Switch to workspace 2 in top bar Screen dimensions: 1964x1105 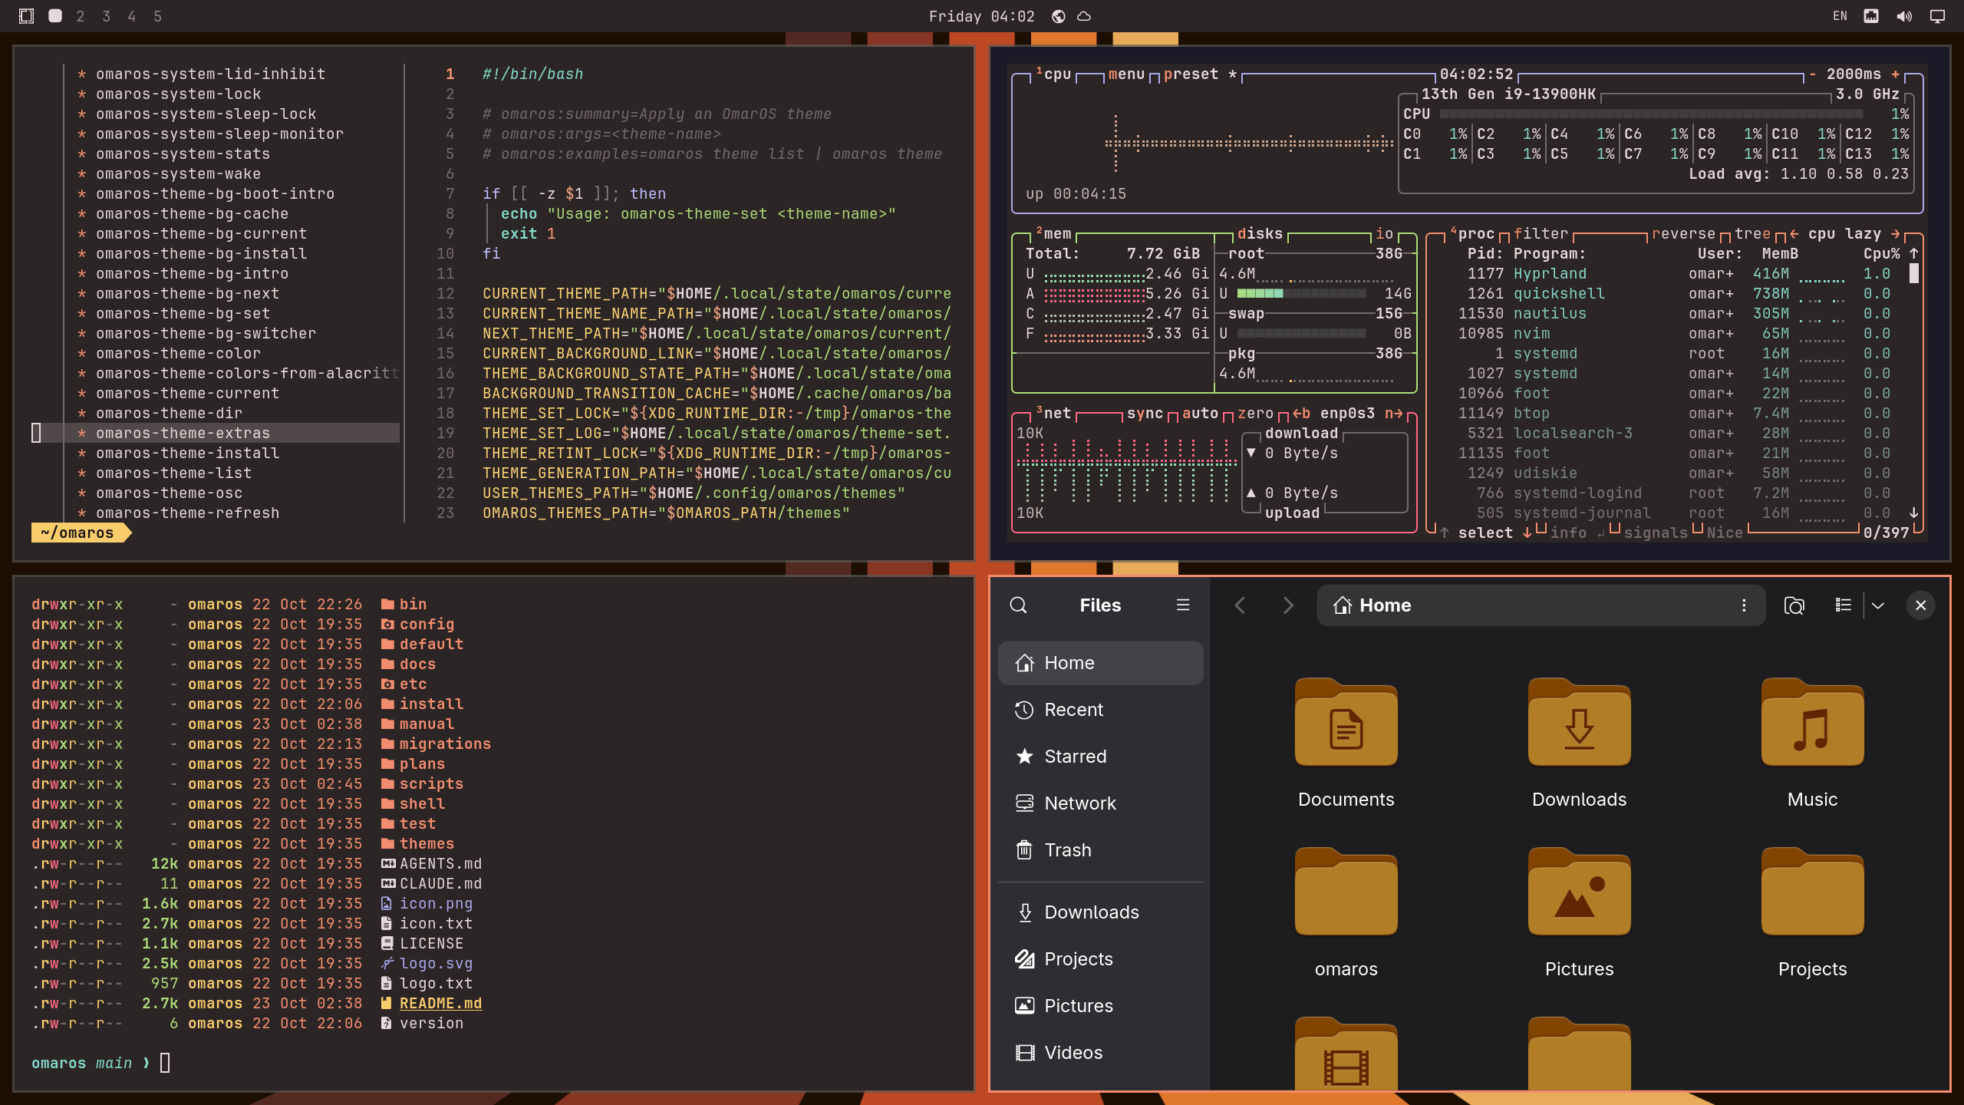81,16
